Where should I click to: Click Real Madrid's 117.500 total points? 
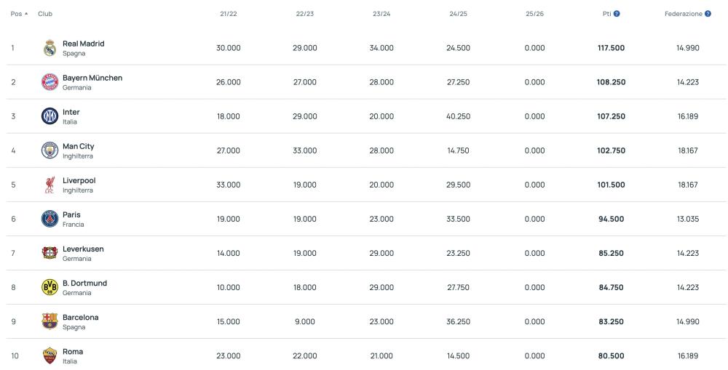(611, 48)
